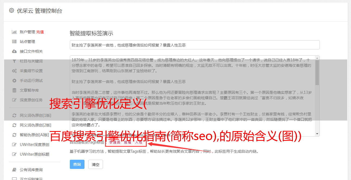Click the 接口文件相关 cloud upload icon
This screenshot has height=180, width=351.
(14, 51)
